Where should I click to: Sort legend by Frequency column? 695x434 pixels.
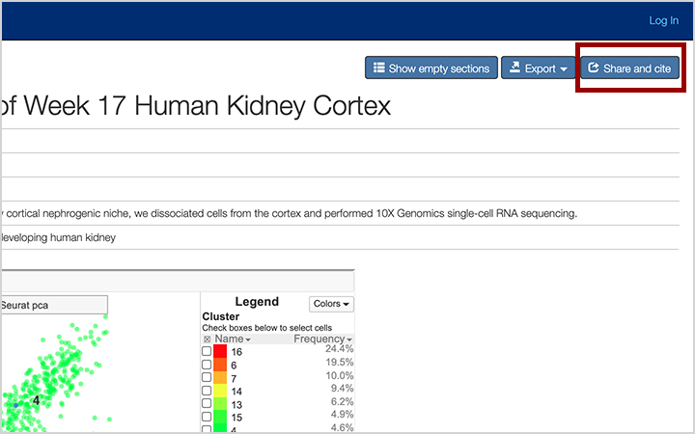point(322,339)
